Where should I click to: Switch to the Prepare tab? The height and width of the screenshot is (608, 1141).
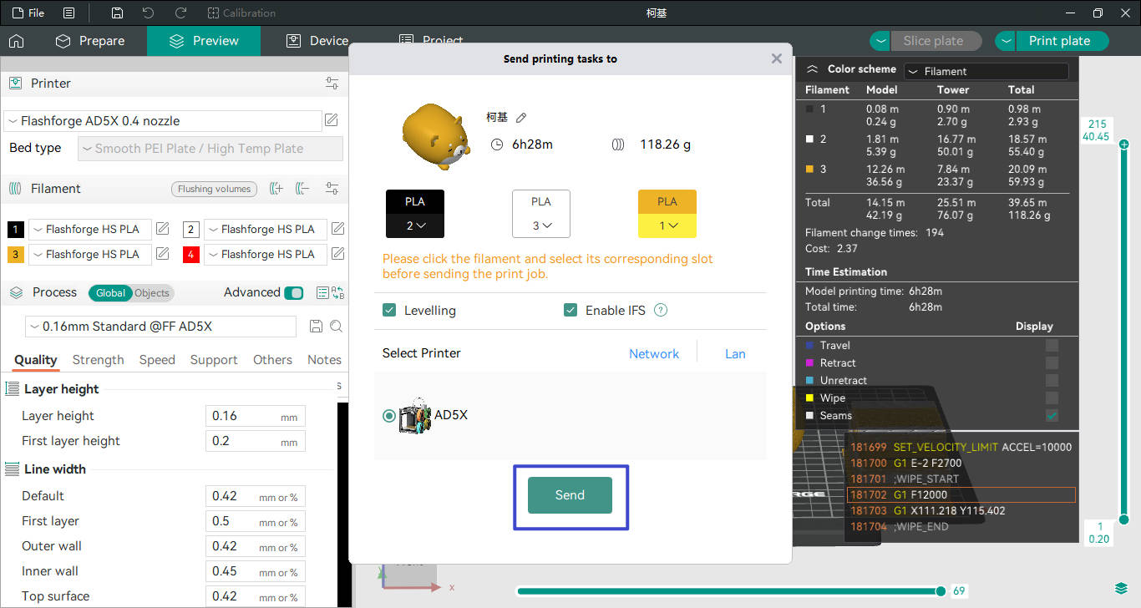coord(90,41)
